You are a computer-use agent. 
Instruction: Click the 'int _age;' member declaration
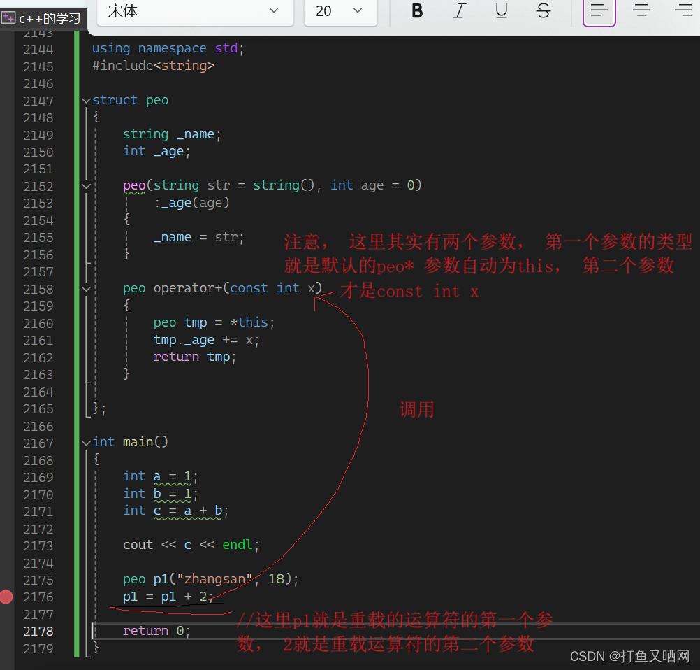click(x=156, y=152)
